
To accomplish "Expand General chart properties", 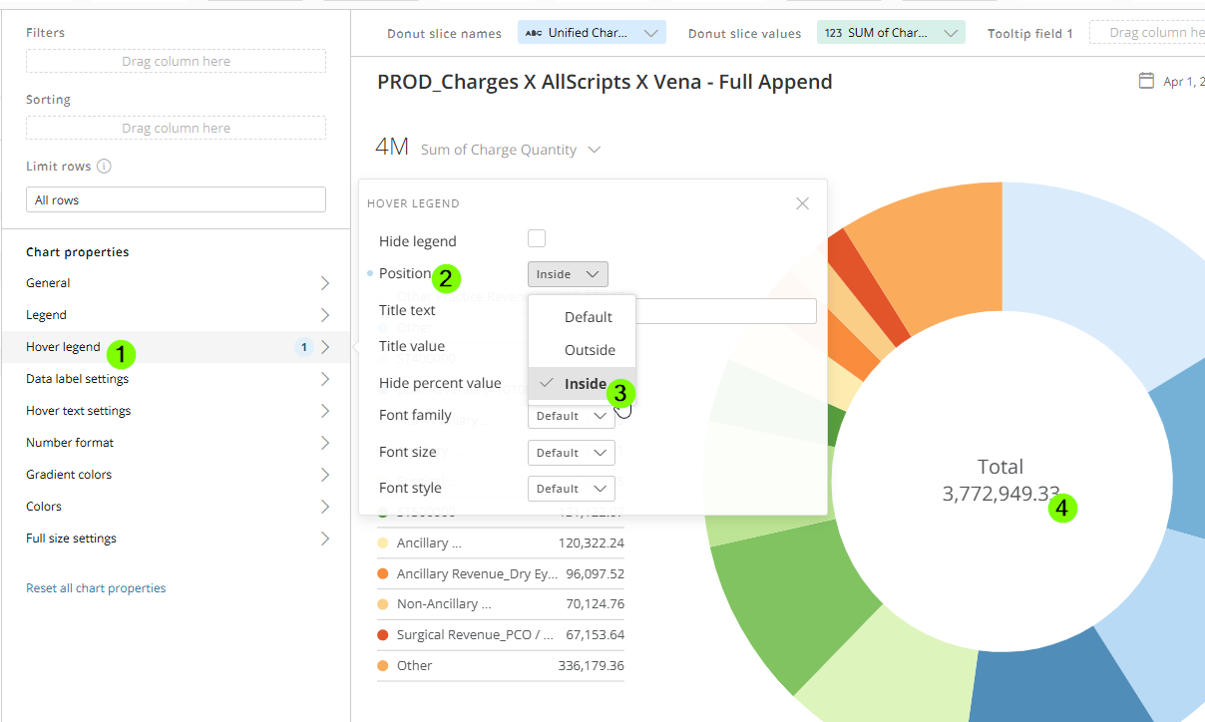I will [x=177, y=283].
